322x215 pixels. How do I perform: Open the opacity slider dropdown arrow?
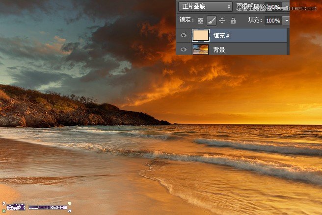click(x=286, y=6)
